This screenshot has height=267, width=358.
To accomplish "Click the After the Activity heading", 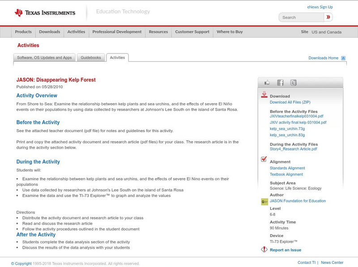I will tap(36, 235).
